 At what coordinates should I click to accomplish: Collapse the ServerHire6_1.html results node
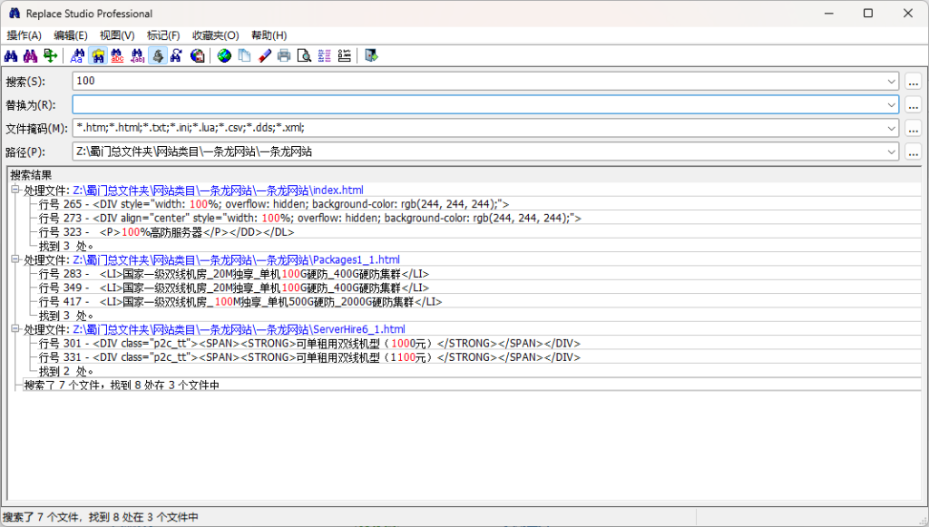click(15, 329)
